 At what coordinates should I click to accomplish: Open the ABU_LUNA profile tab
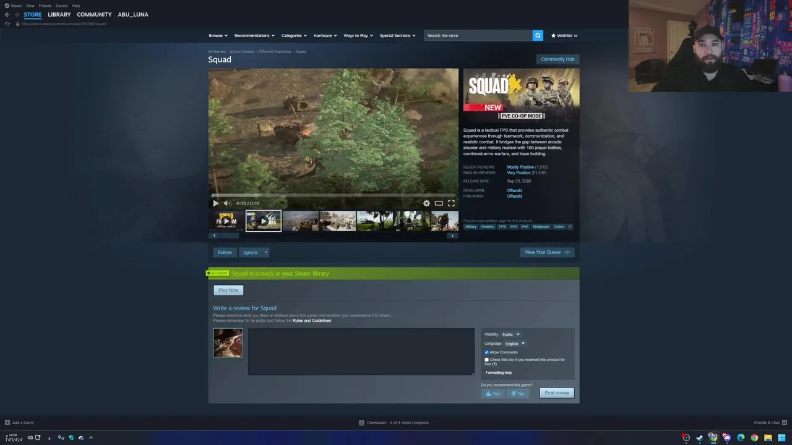[133, 14]
